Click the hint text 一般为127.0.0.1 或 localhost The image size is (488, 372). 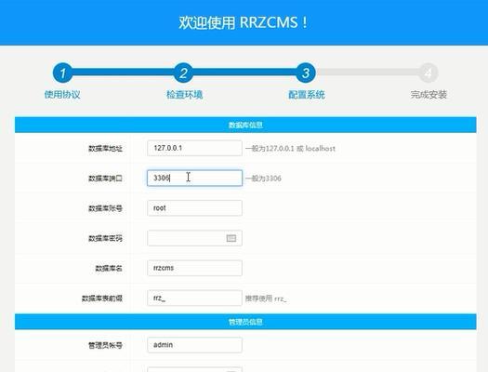point(290,149)
